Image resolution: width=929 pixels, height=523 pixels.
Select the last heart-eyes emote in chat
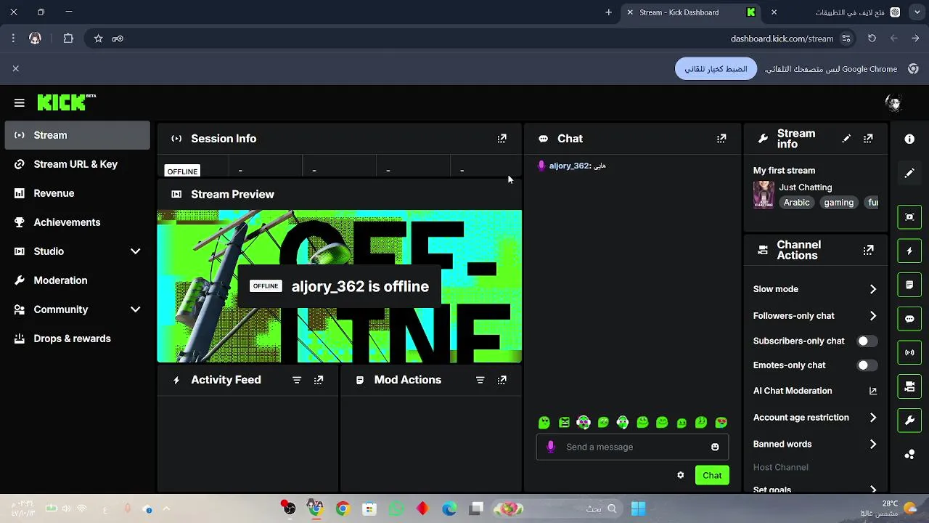click(x=721, y=422)
